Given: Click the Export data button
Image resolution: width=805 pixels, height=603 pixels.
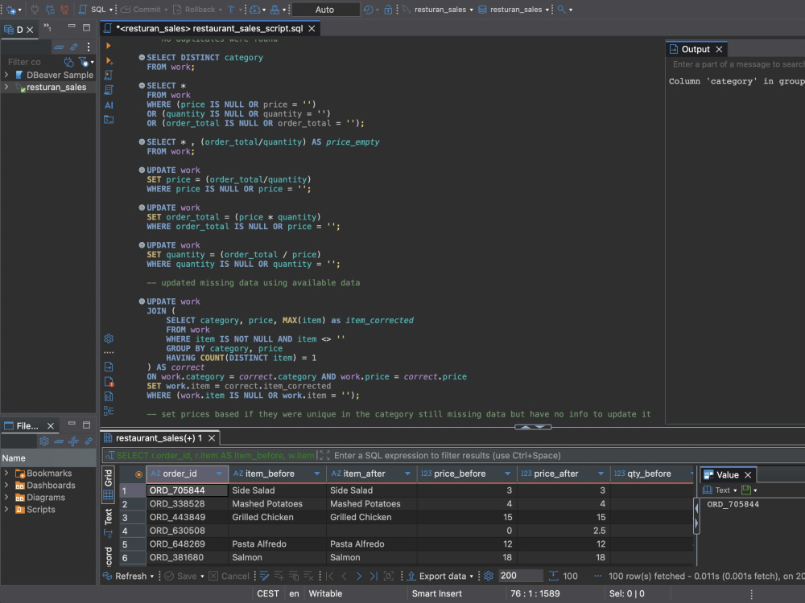Looking at the screenshot, I should [440, 576].
